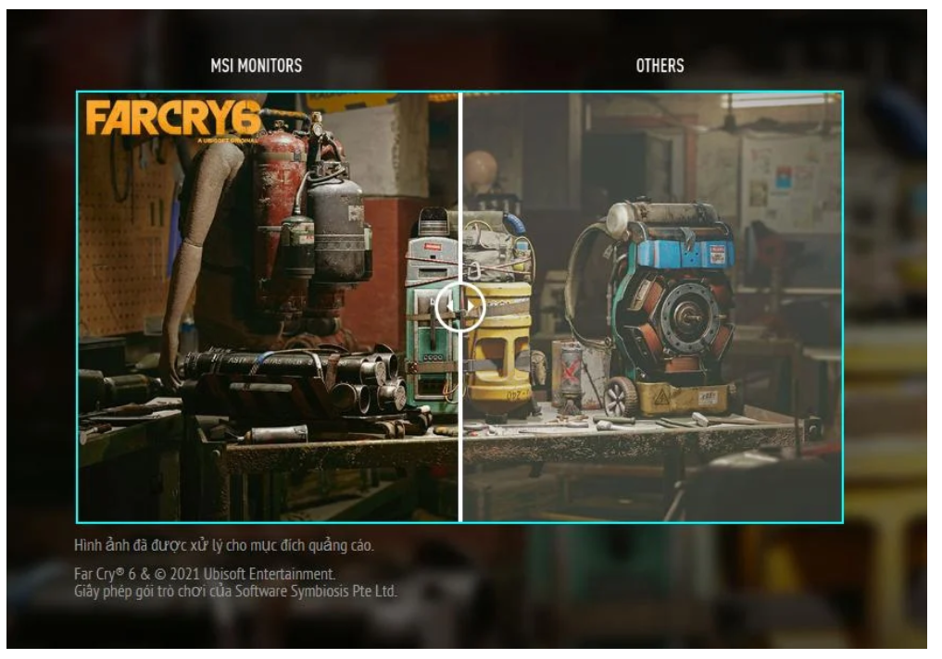
Task: Click the Far Cry 6 logo
Action: [173, 119]
